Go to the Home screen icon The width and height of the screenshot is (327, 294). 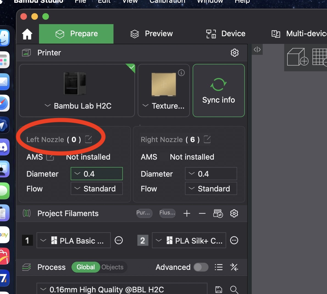point(27,34)
